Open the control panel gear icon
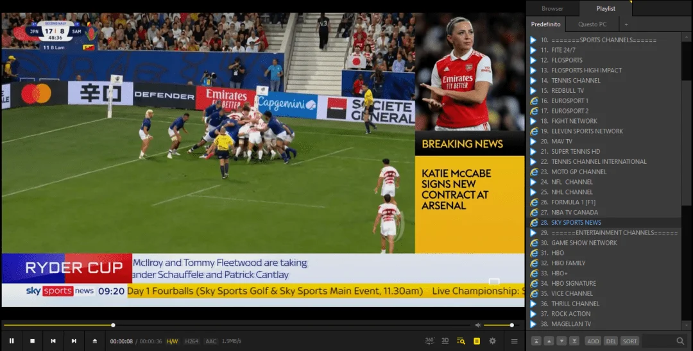Image resolution: width=693 pixels, height=351 pixels. point(492,341)
